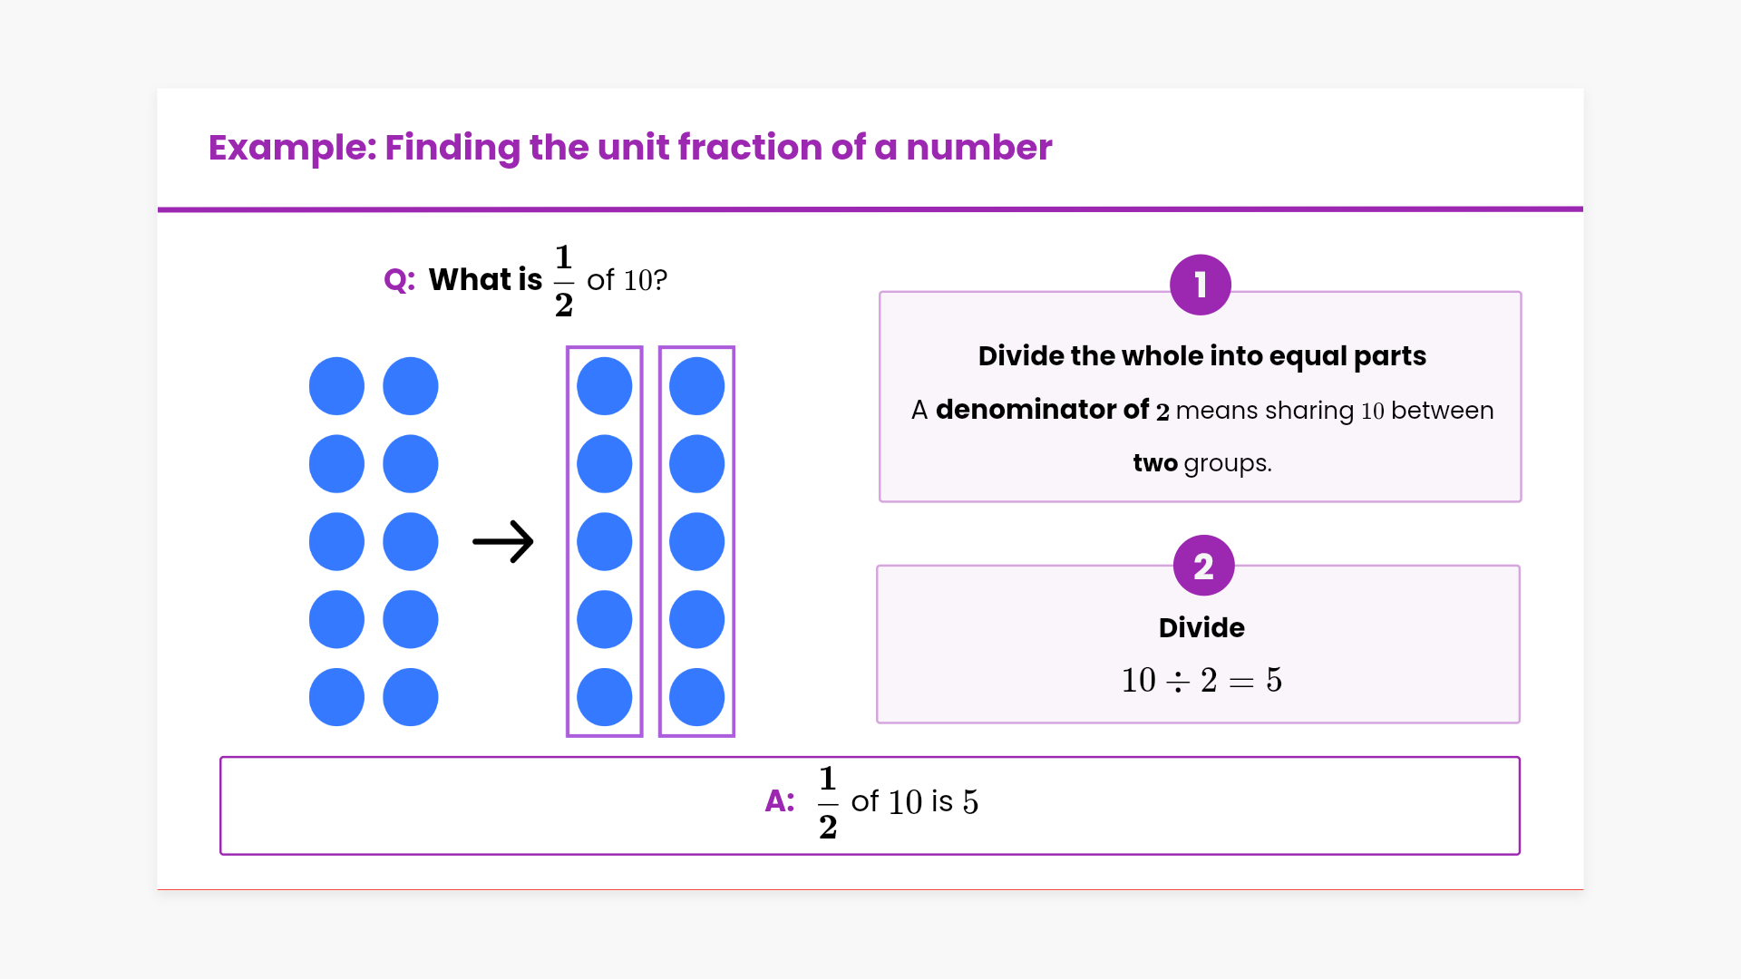1741x979 pixels.
Task: Click the "Divide" heading in step 2
Action: click(x=1201, y=627)
